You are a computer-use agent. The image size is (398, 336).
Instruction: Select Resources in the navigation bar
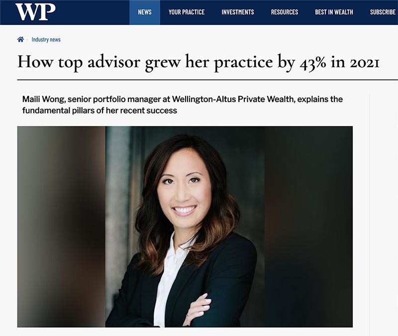click(285, 12)
